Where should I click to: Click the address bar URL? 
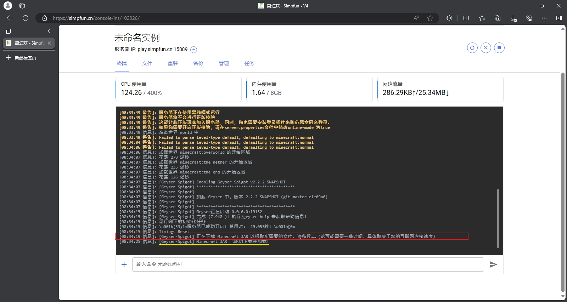[x=96, y=18]
